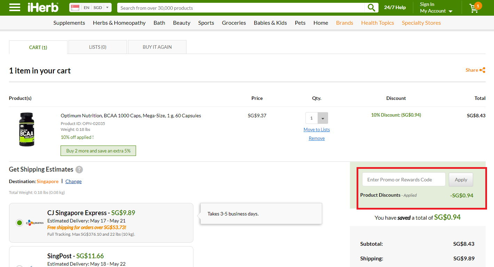Click the 'Free shipping for orders over SG$53.73!' text
Viewport: 494px width, 267px height.
coord(87,227)
